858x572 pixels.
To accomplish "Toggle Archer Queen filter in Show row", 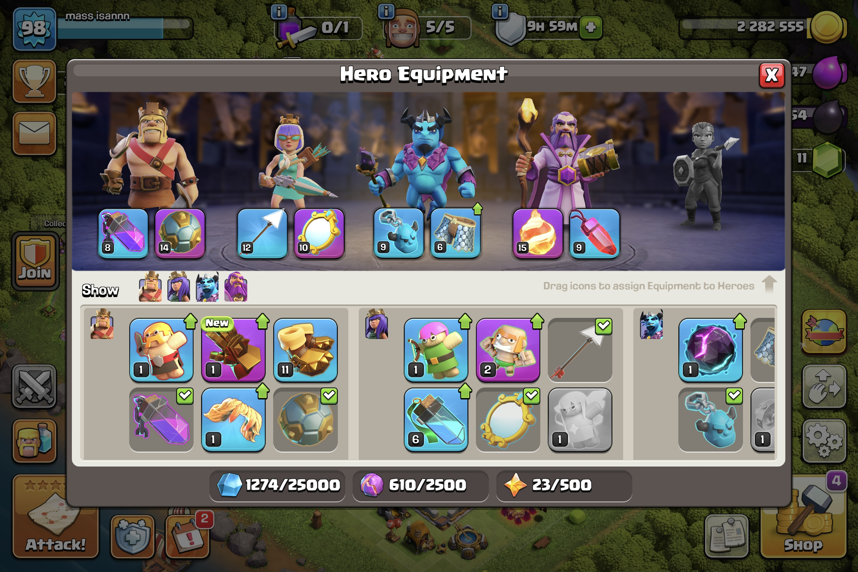I will click(x=179, y=287).
